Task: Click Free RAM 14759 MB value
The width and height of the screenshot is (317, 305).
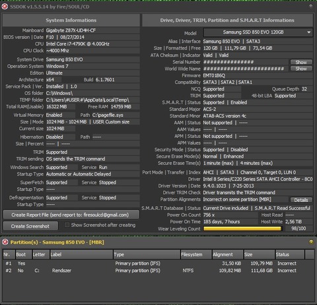Action: [121, 107]
